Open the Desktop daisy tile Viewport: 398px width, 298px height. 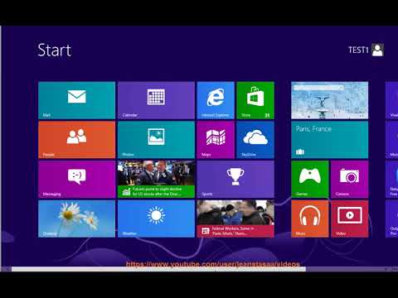tap(76, 219)
